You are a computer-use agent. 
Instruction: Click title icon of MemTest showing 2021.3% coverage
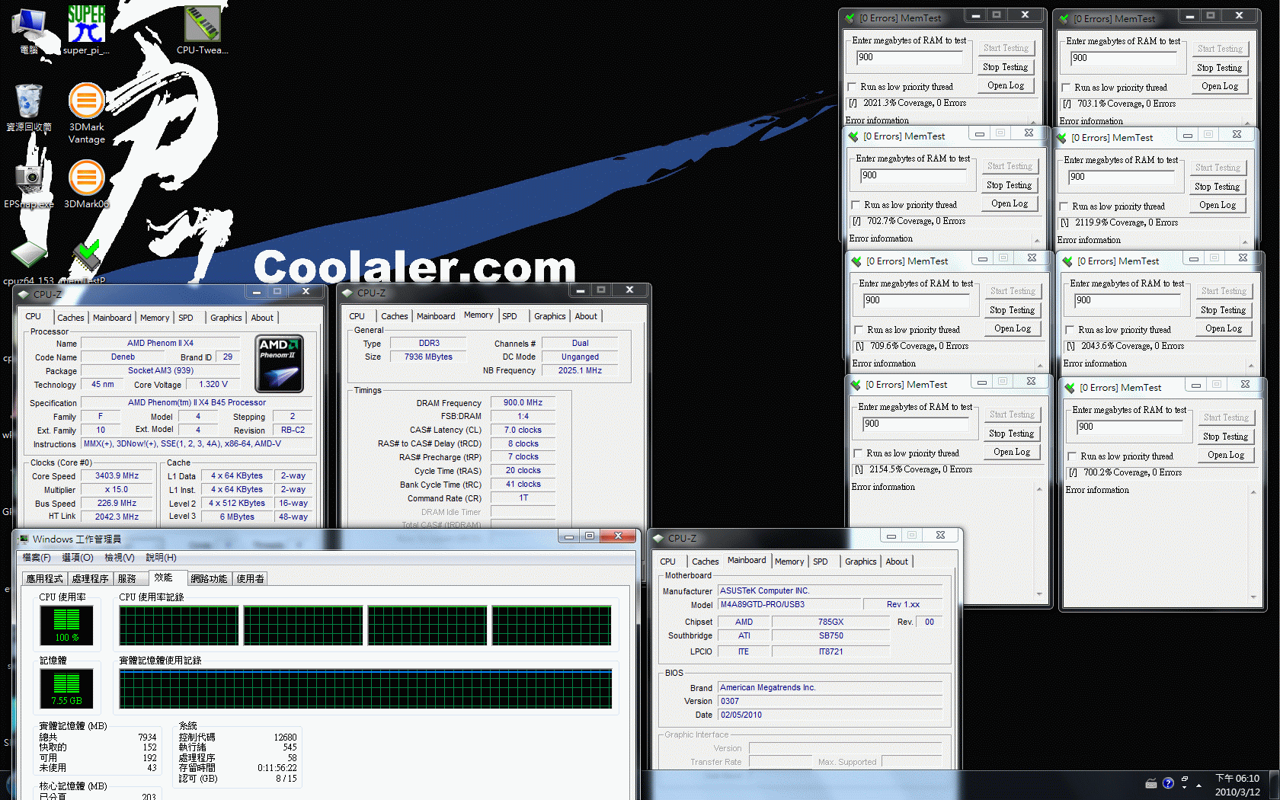pyautogui.click(x=851, y=18)
